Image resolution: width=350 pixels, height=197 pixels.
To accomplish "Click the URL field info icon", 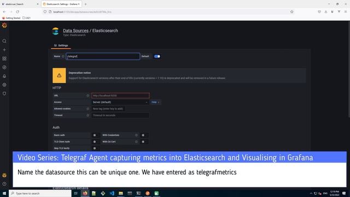I will [87, 96].
